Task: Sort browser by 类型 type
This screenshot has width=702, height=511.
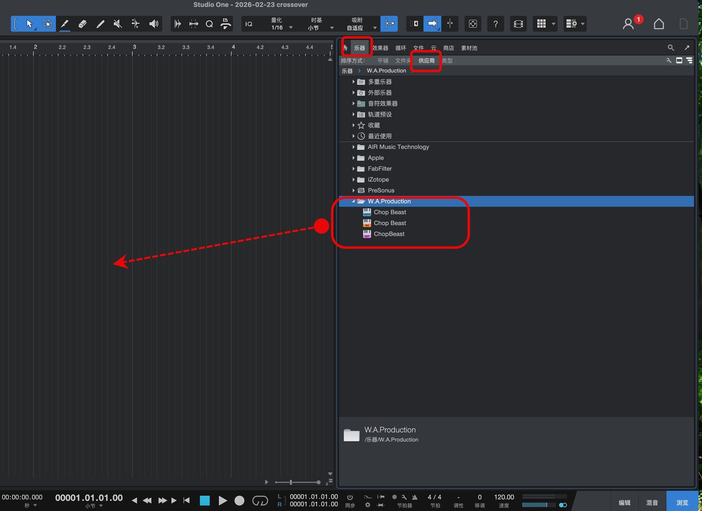Action: [447, 61]
